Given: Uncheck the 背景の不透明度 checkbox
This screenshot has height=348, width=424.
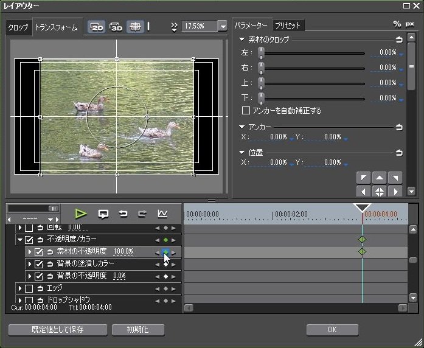Looking at the screenshot, I should tap(39, 276).
